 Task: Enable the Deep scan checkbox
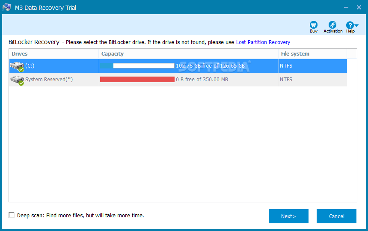click(12, 215)
